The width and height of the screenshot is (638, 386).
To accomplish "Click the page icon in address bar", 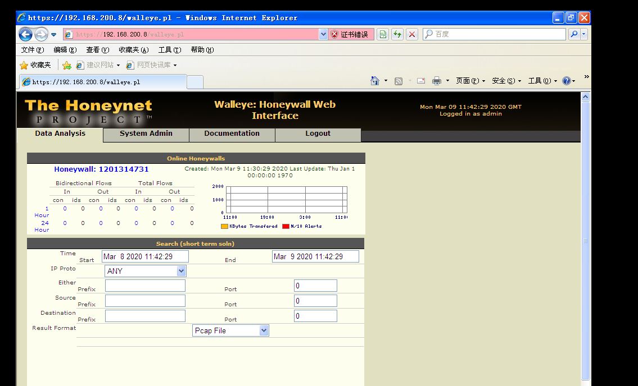I will coord(69,35).
